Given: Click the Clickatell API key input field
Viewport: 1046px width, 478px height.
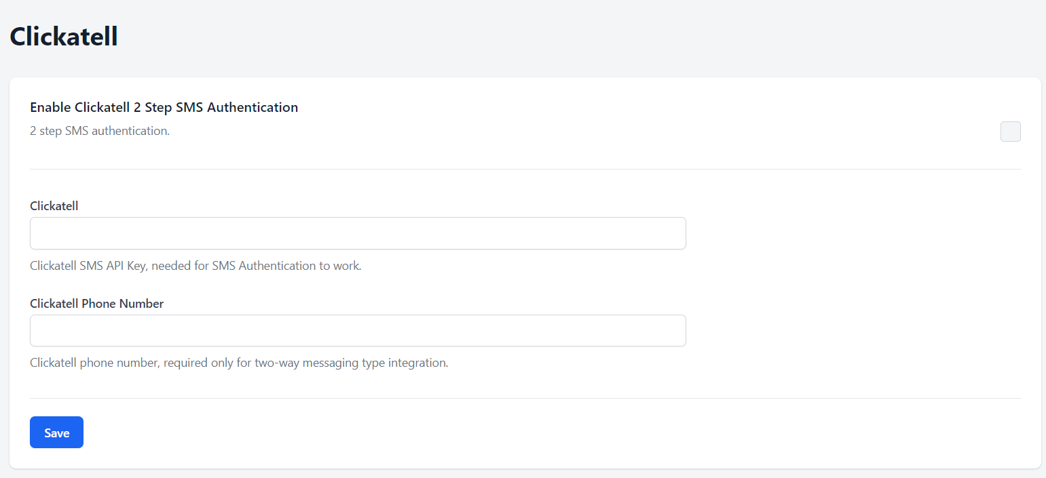Looking at the screenshot, I should [x=358, y=233].
